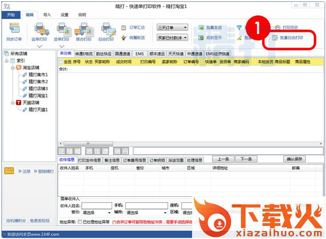Select 精打天猫1 in the store tree
This screenshot has width=326, height=239.
(x=38, y=110)
